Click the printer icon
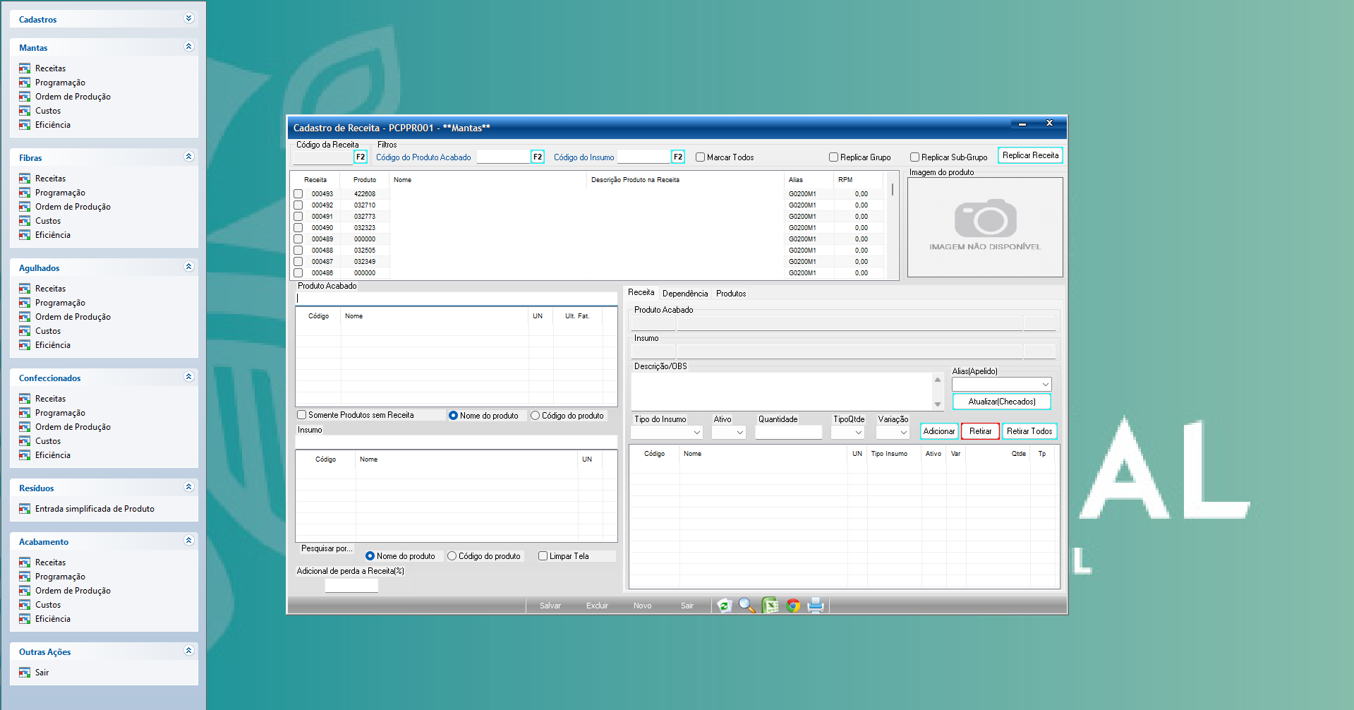 (x=816, y=606)
